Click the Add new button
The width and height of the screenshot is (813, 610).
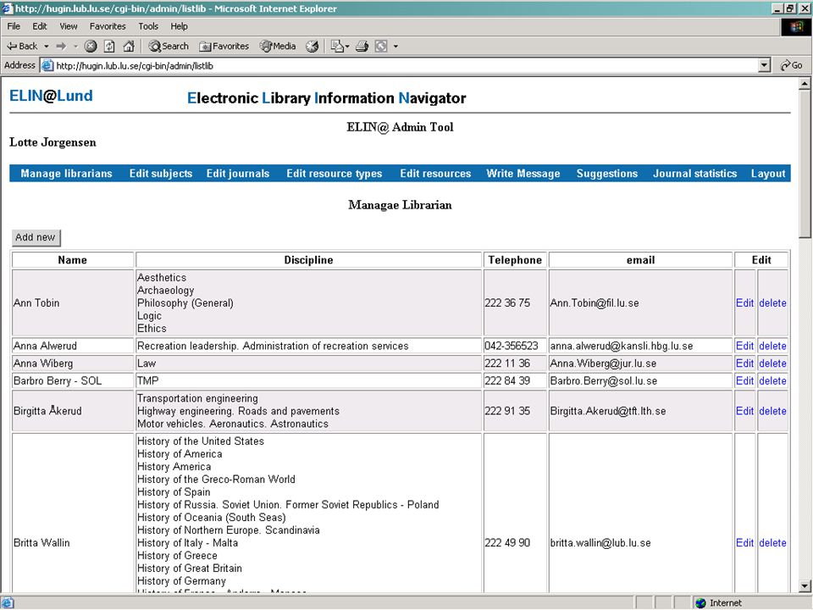36,237
